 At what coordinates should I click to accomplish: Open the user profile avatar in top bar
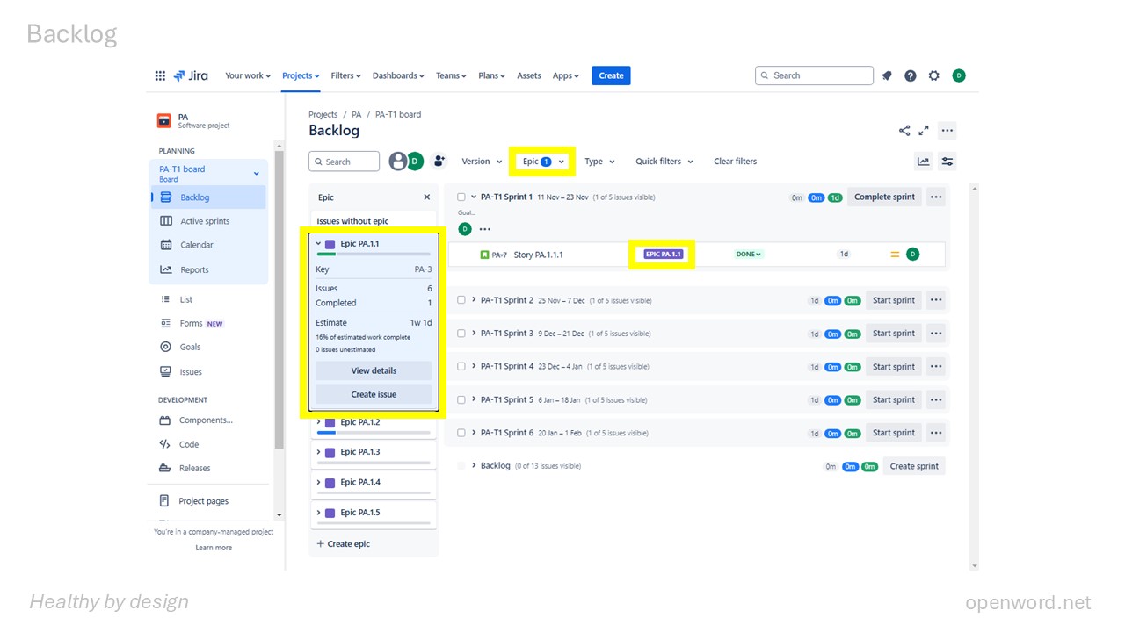click(959, 75)
